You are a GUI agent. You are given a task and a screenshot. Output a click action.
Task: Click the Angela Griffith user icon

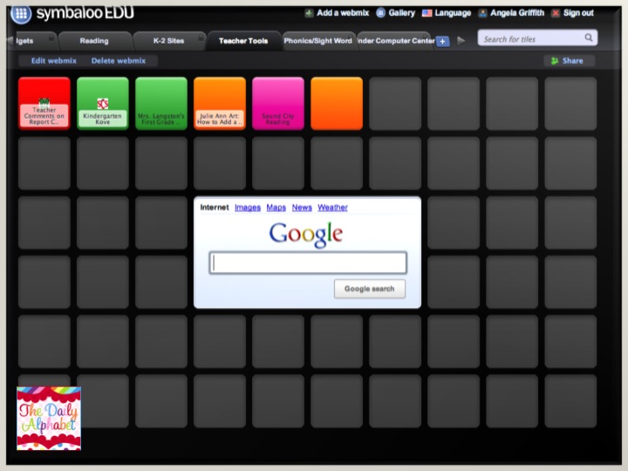point(482,13)
